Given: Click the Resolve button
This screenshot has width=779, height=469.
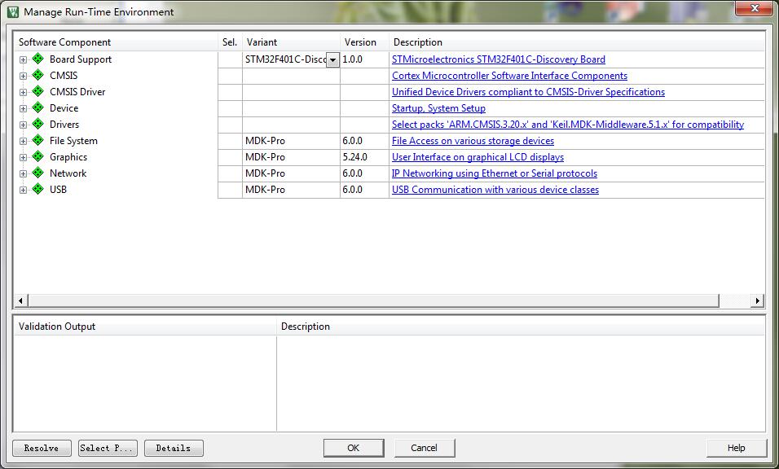Looking at the screenshot, I should coord(42,448).
